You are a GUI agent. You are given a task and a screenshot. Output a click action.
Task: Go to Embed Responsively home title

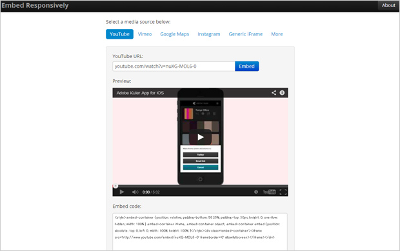click(x=35, y=5)
